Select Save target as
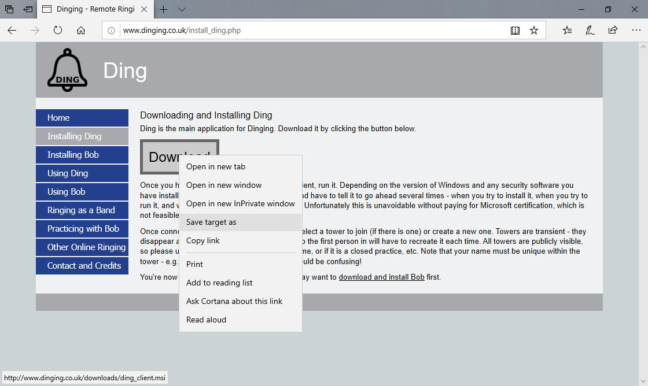 tap(241, 222)
